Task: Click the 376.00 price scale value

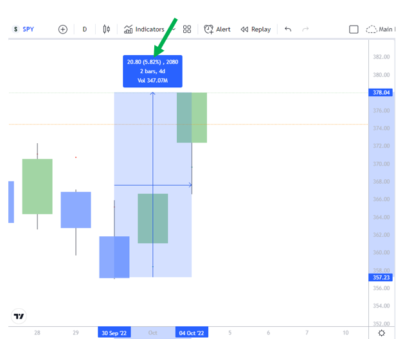Action: 381,110
